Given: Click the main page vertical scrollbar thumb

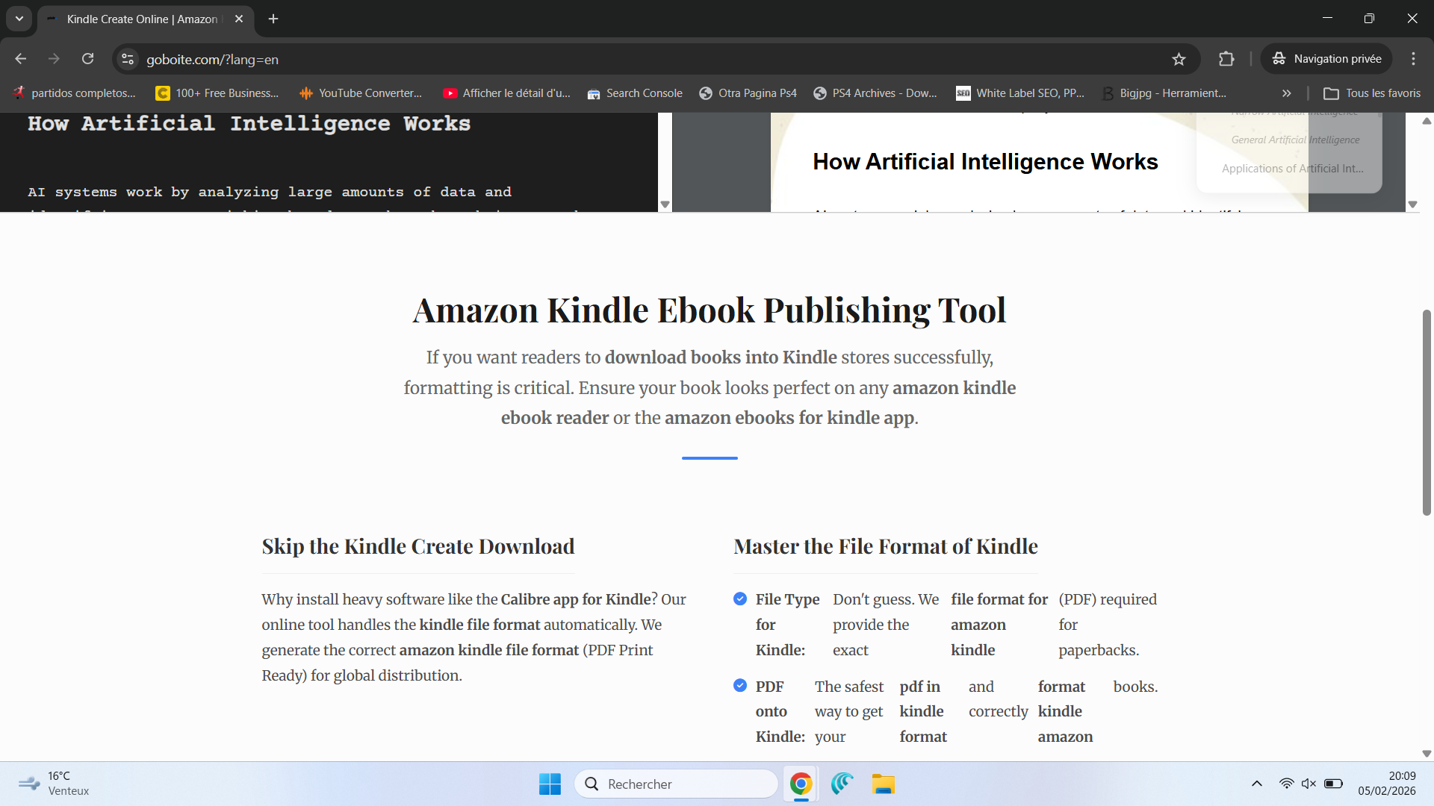Looking at the screenshot, I should click(x=1427, y=412).
